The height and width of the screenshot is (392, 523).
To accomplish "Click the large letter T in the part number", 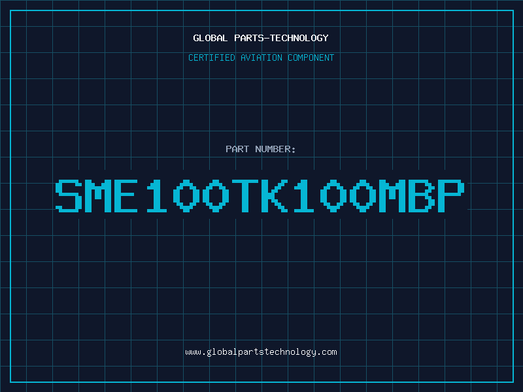I will 245,196.
